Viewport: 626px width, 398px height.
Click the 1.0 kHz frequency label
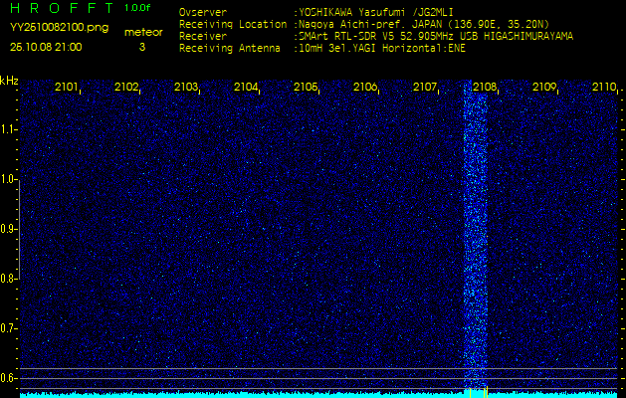(7, 179)
